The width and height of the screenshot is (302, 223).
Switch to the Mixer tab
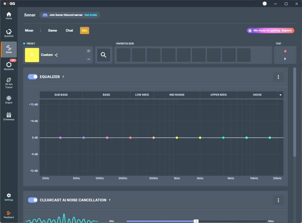pos(29,30)
